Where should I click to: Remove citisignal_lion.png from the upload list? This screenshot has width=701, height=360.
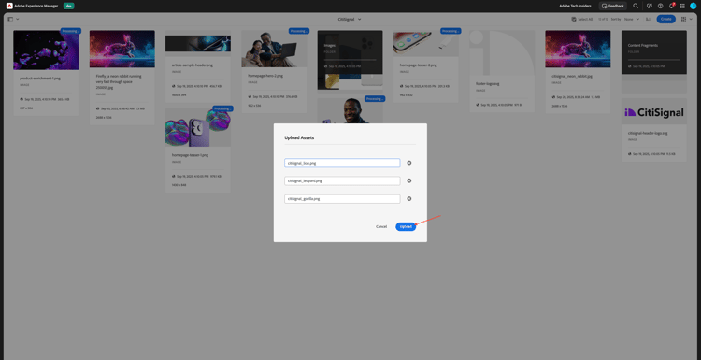(409, 163)
